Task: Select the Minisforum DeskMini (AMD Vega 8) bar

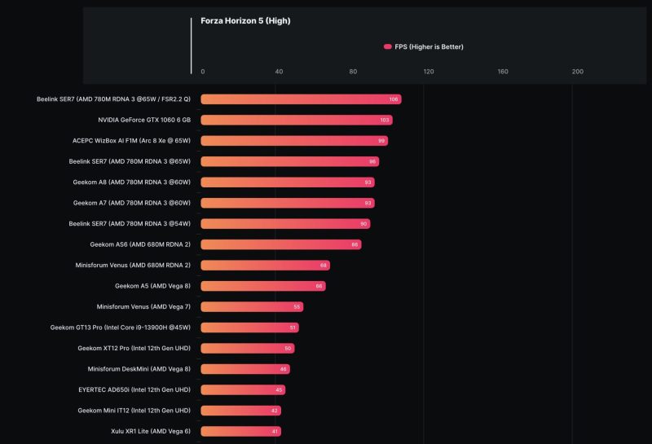Action: click(245, 369)
